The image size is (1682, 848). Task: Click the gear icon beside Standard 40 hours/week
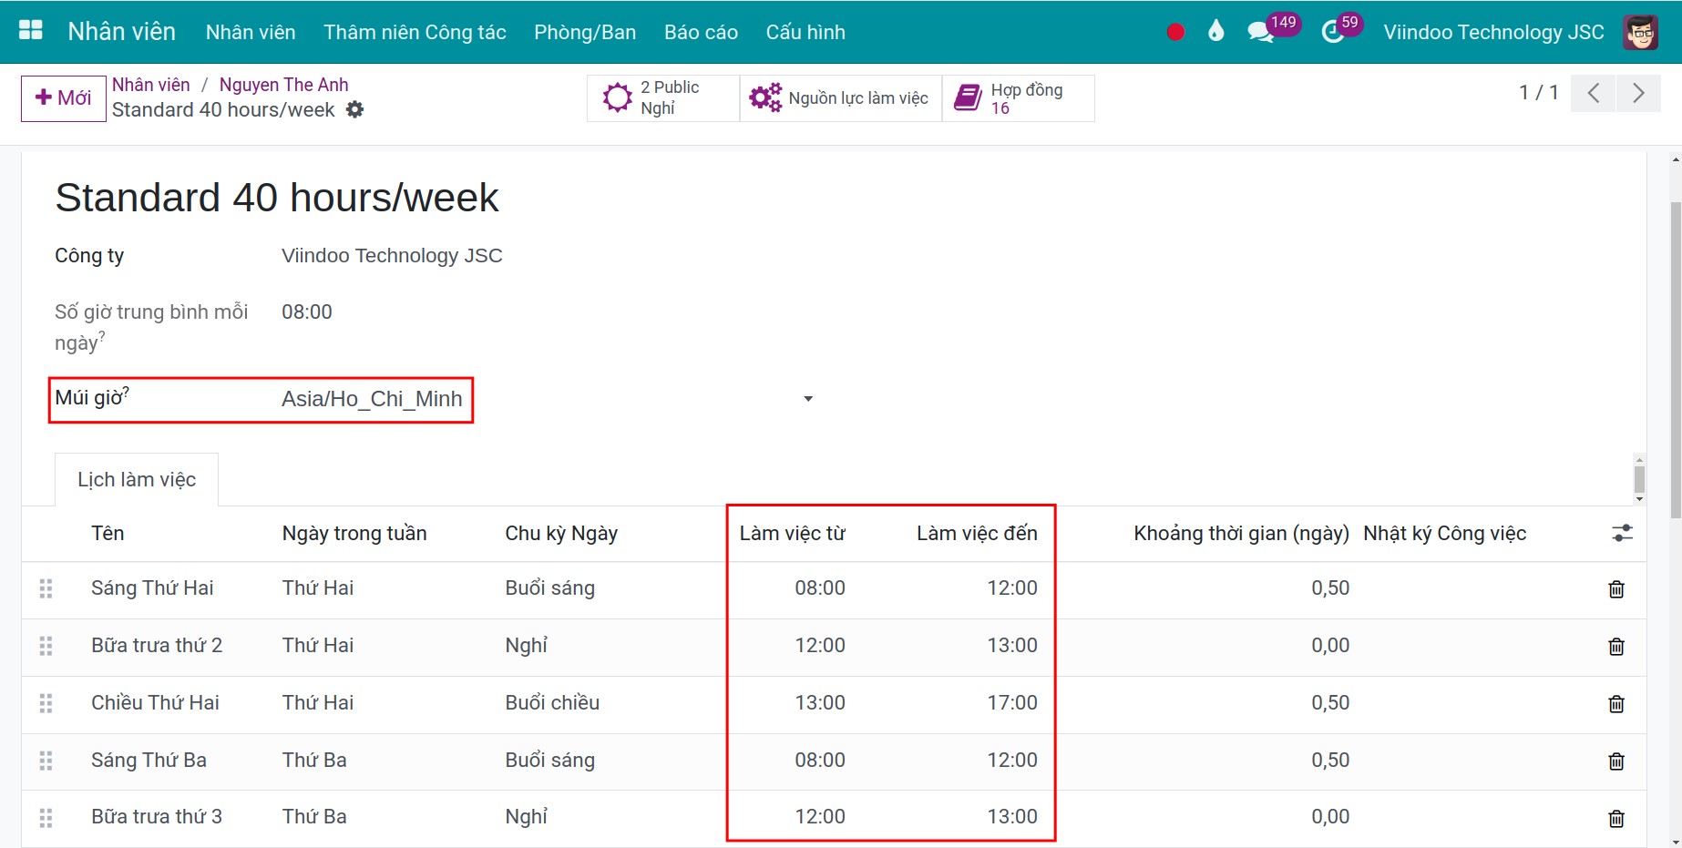click(x=354, y=109)
